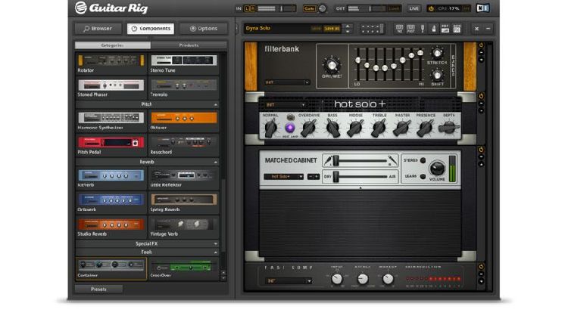The width and height of the screenshot is (568, 322).
Task: Select the Resochord component
Action: [x=184, y=146]
